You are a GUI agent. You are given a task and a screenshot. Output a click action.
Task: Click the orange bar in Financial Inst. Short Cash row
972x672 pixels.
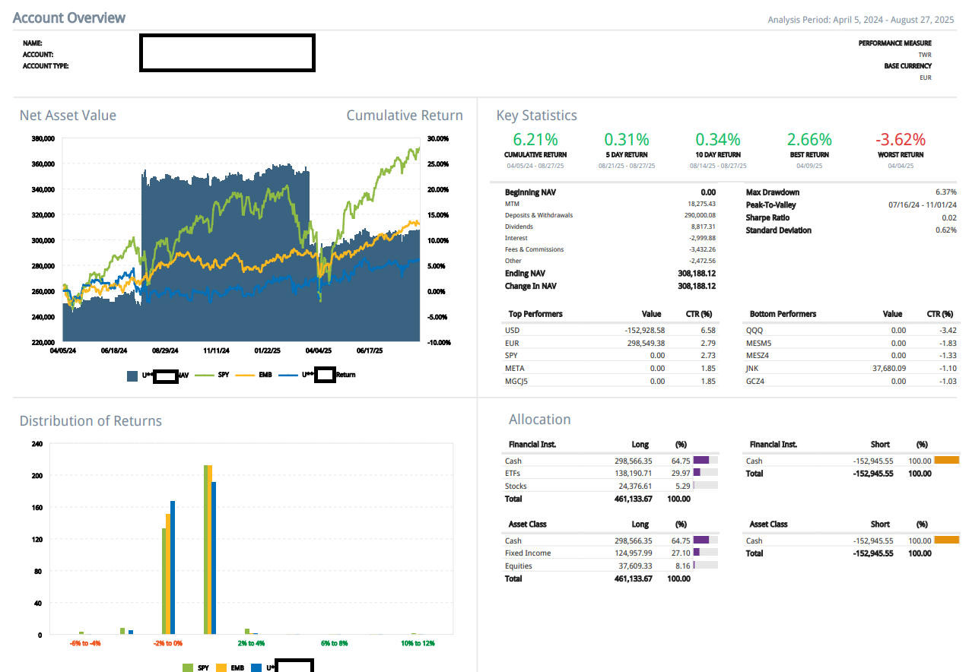pos(946,460)
